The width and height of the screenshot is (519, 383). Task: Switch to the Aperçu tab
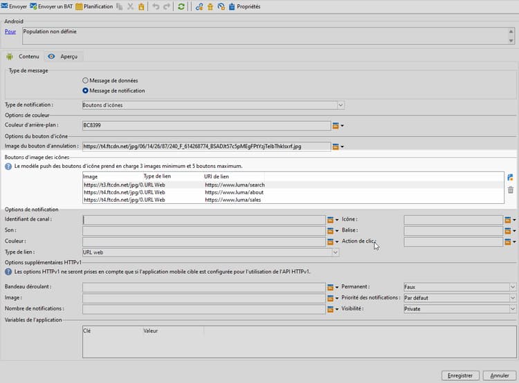tap(63, 57)
